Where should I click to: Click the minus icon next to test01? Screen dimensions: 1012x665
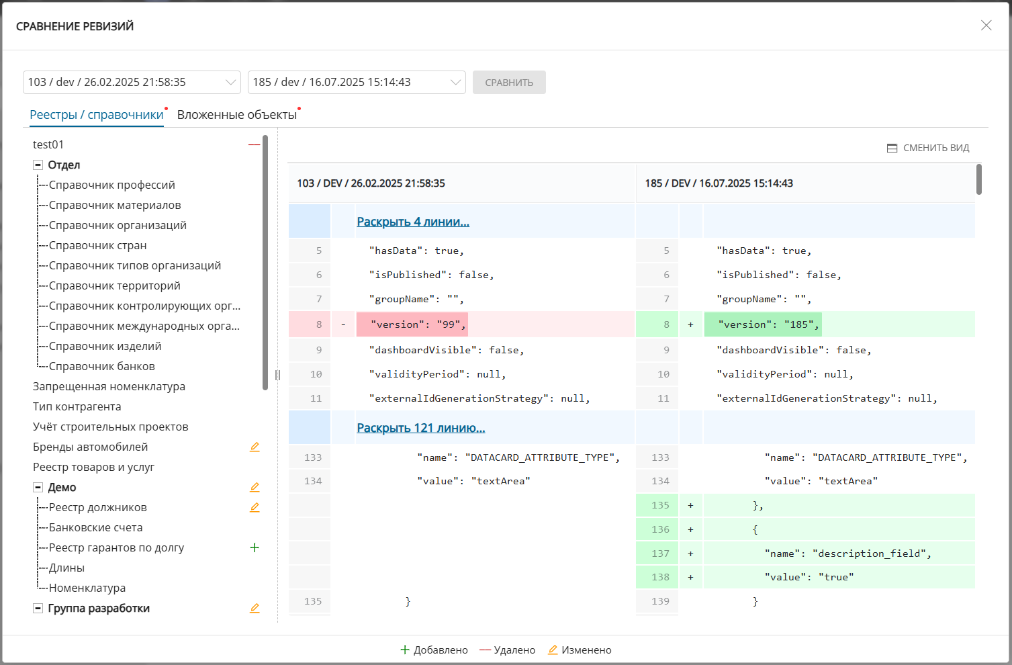(254, 145)
